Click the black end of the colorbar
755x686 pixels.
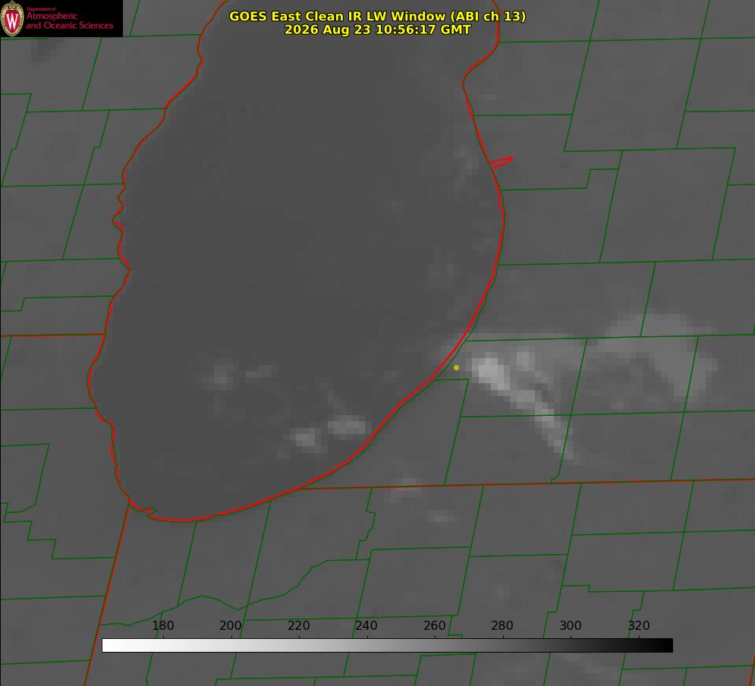click(666, 645)
